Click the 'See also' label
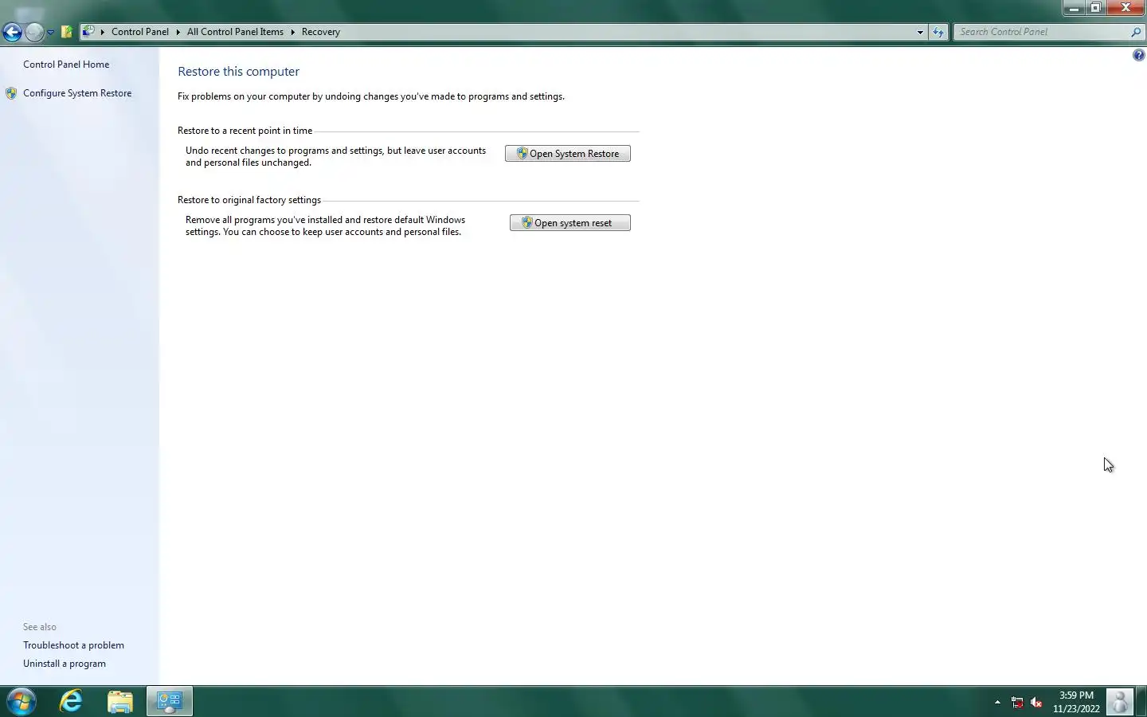1147x717 pixels. pyautogui.click(x=40, y=627)
